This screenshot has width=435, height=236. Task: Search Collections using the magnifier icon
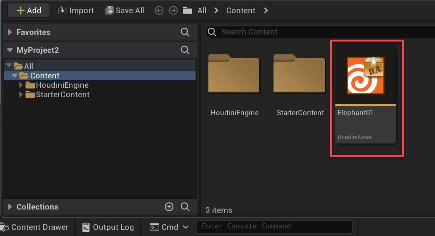pyautogui.click(x=185, y=207)
